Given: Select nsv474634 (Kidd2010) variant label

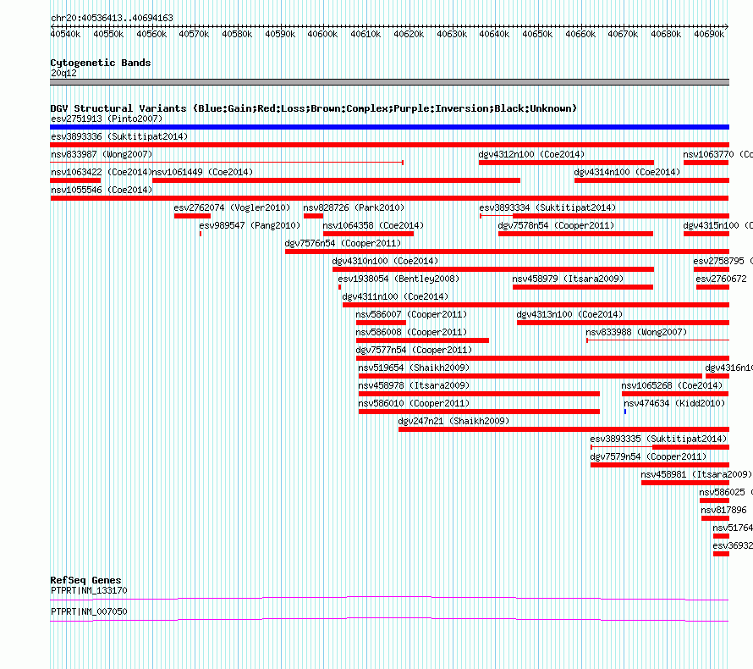Looking at the screenshot, I should pyautogui.click(x=674, y=403).
